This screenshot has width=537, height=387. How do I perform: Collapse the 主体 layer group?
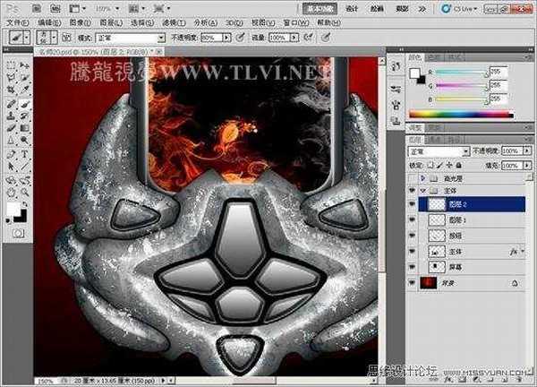pos(423,190)
